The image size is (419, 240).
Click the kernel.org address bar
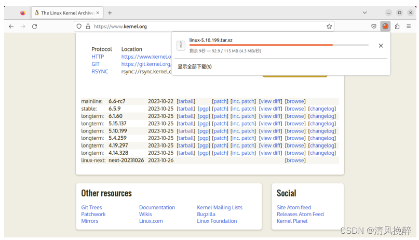[203, 26]
